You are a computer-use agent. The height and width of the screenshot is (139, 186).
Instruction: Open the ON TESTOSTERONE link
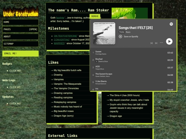[x=65, y=36]
